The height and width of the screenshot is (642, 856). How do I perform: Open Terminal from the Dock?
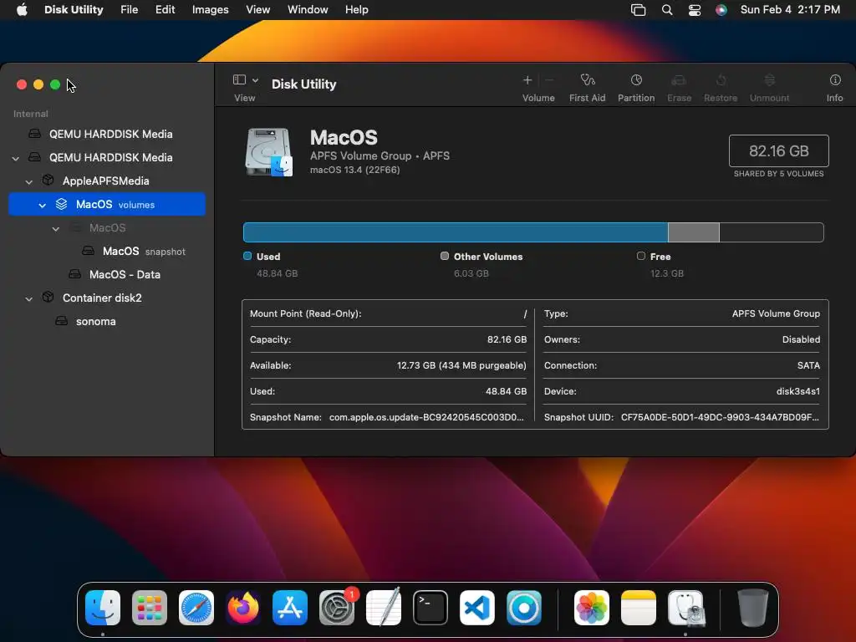point(431,608)
